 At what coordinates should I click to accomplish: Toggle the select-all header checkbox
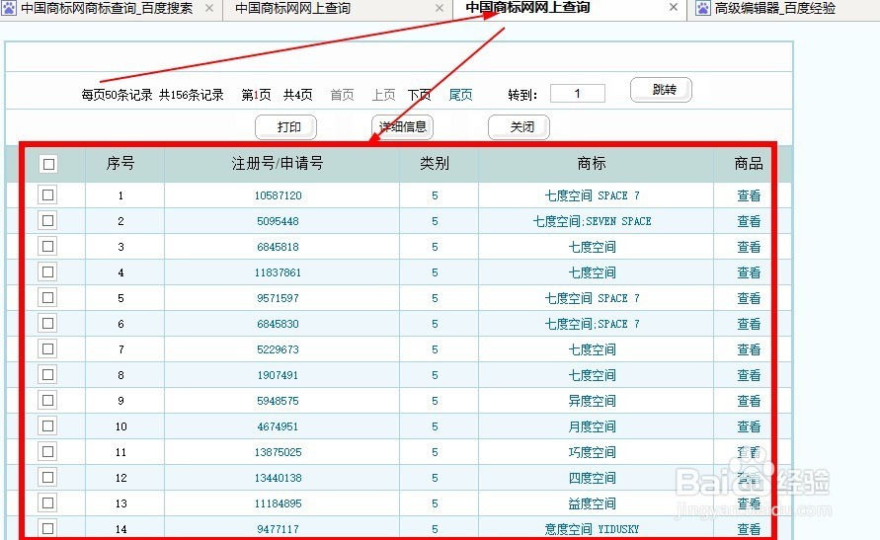coord(48,164)
